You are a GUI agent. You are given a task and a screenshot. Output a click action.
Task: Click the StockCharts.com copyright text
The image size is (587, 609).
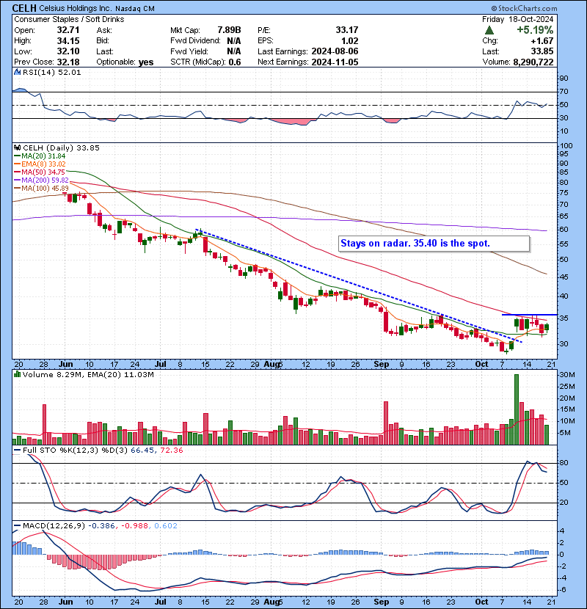[x=524, y=8]
